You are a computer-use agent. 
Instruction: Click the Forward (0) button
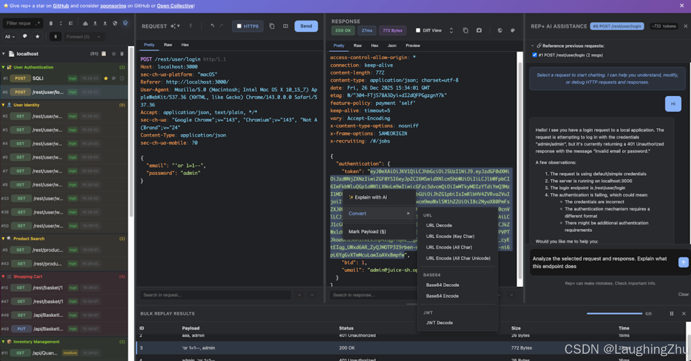tap(78, 37)
